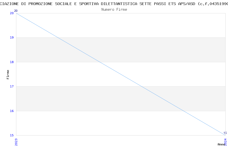Click the white band between 19 and 20
The height and width of the screenshot is (147, 228).
point(134,25)
